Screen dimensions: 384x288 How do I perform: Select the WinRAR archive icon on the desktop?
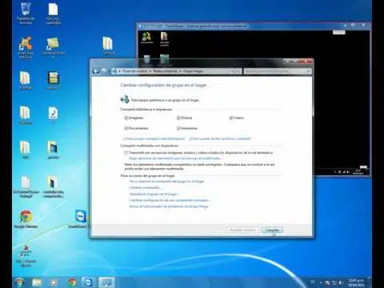53,80
